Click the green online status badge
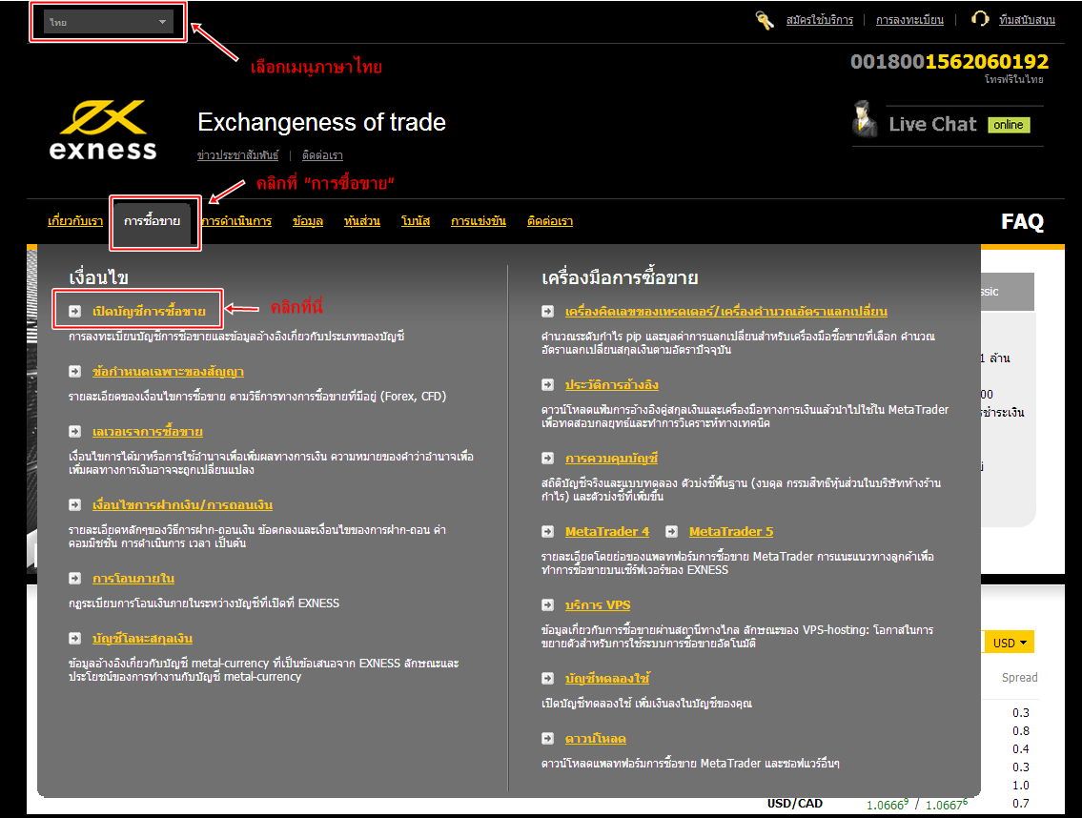Image resolution: width=1082 pixels, height=818 pixels. point(1009,125)
